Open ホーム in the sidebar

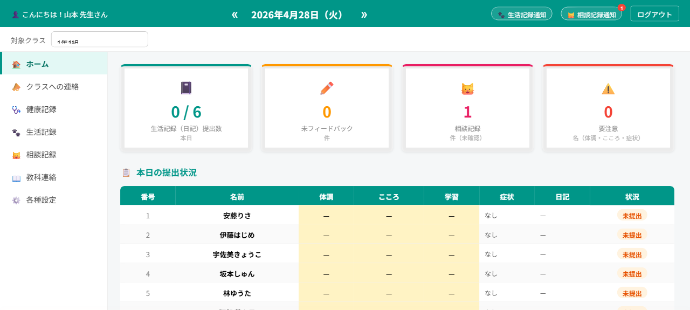(54, 64)
